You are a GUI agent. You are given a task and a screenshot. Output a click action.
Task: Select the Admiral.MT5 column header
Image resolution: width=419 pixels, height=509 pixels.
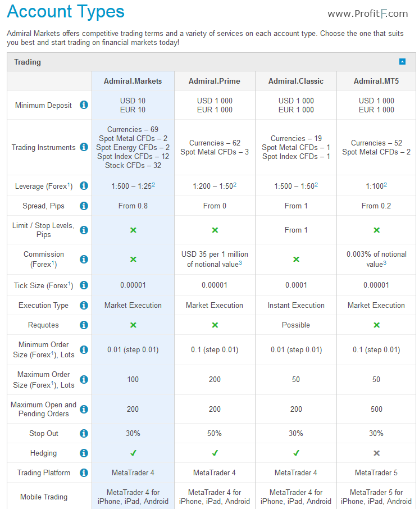tap(376, 81)
